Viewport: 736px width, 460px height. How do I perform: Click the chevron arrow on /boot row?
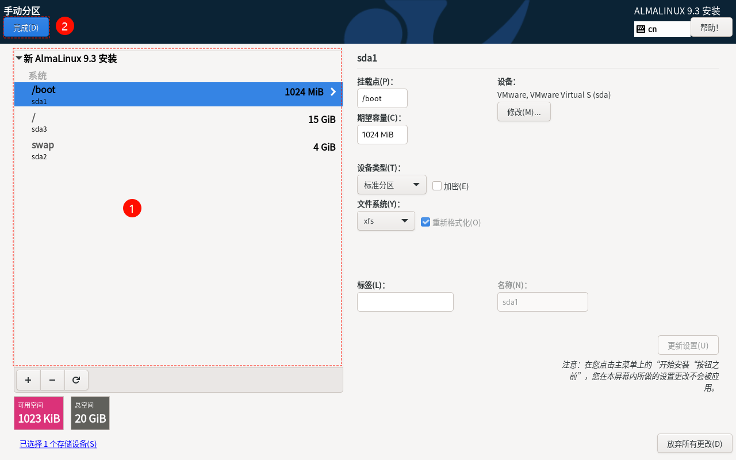pos(333,91)
